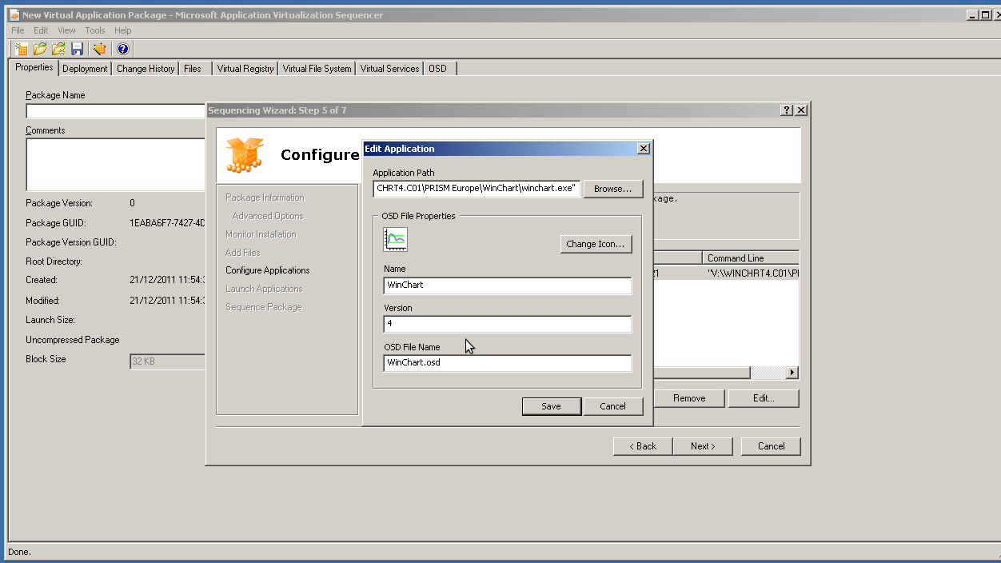This screenshot has width=1001, height=563.
Task: Switch to the Deployment tab
Action: (85, 69)
